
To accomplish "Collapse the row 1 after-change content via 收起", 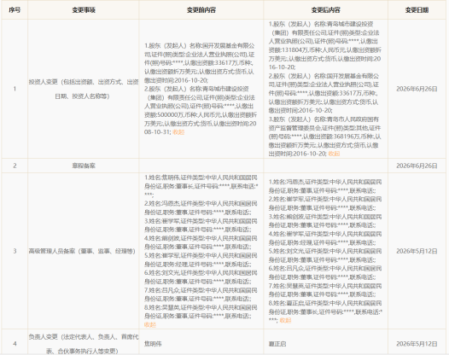I will [x=334, y=154].
